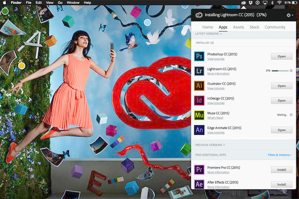Click the Photoshop CC app icon
Image resolution: width=299 pixels, height=199 pixels.
[199, 56]
